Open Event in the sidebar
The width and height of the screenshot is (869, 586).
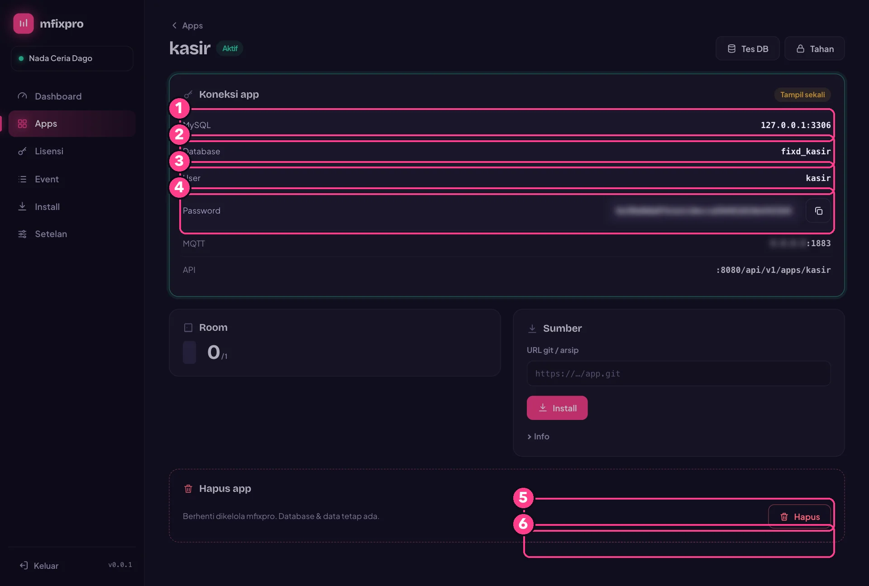(72, 179)
